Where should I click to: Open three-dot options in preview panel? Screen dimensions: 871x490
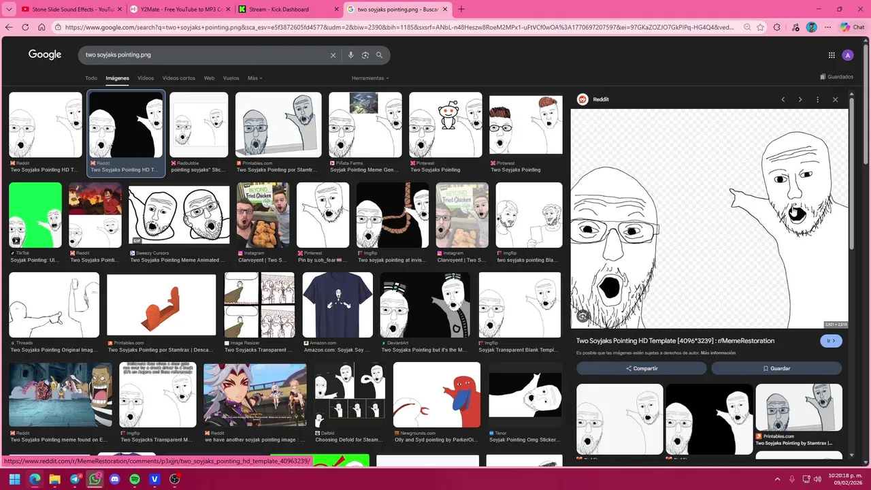tap(817, 99)
